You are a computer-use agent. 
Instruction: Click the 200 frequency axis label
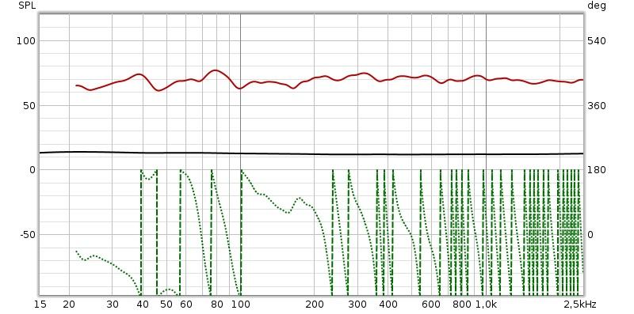315,304
